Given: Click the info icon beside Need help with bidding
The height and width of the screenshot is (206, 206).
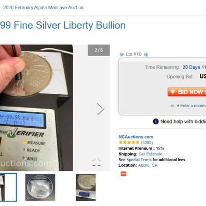Looking at the screenshot, I should 156,122.
